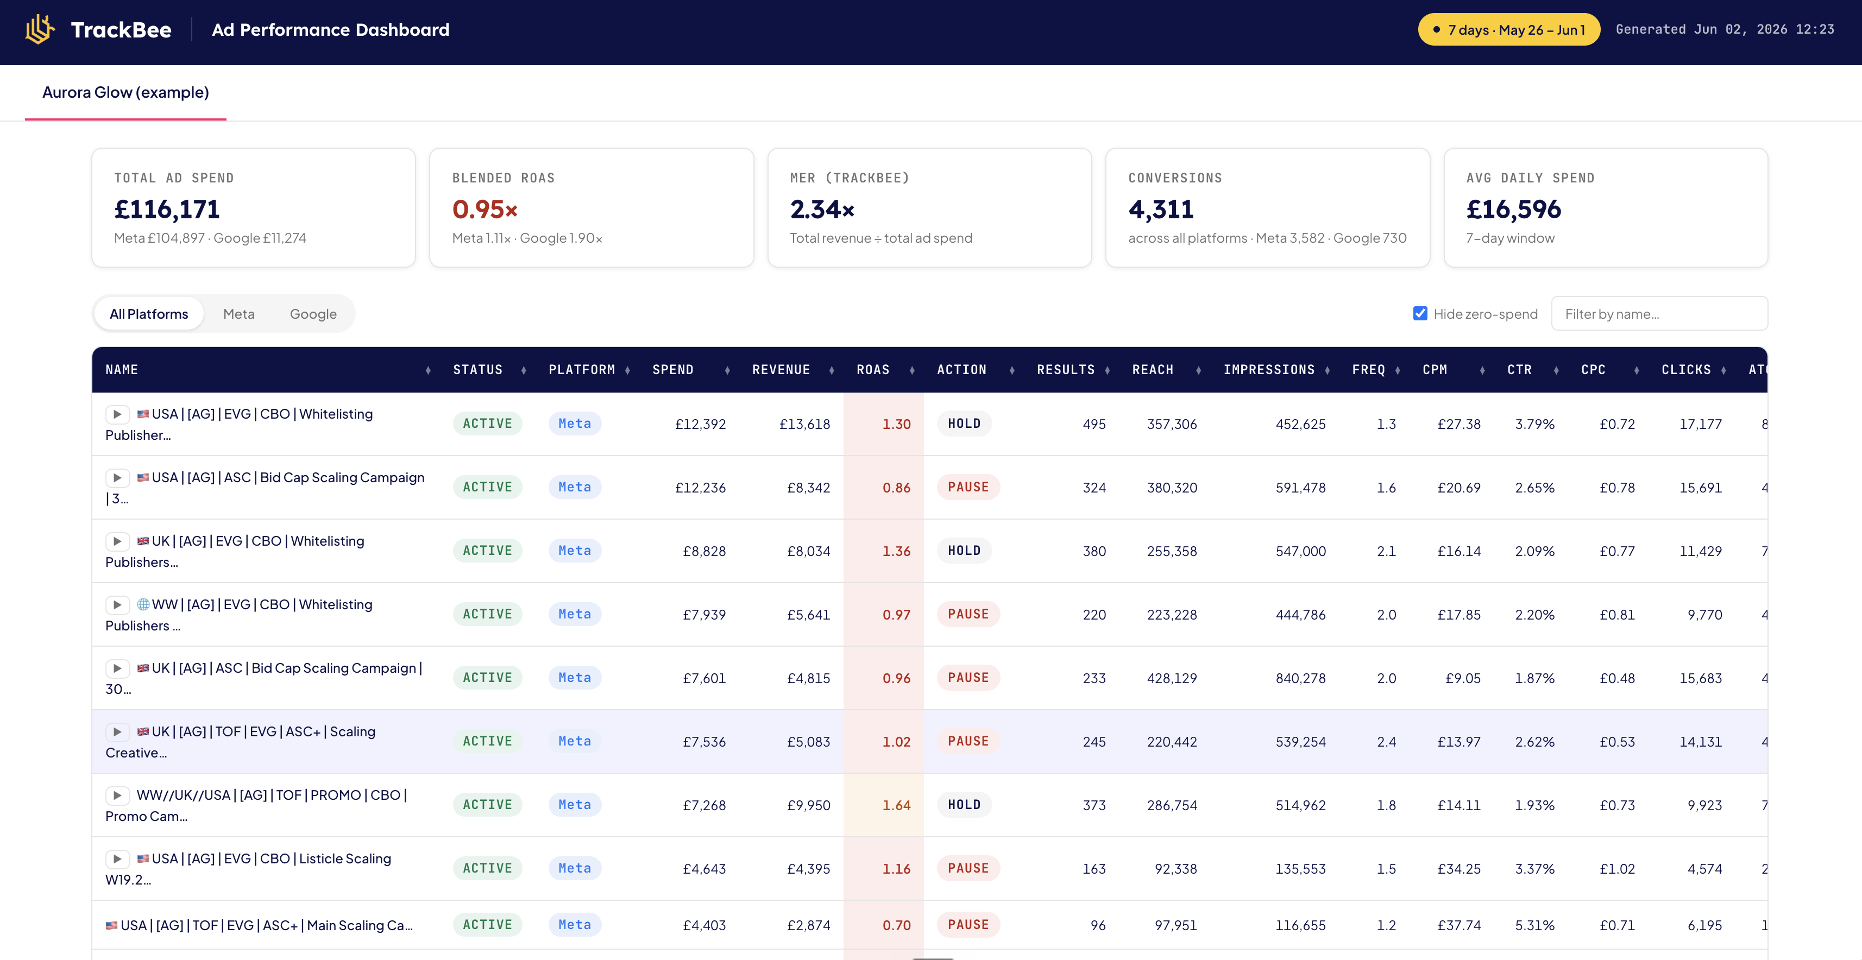Sort by the CLICKS column arrows
1862x960 pixels.
coord(1724,370)
